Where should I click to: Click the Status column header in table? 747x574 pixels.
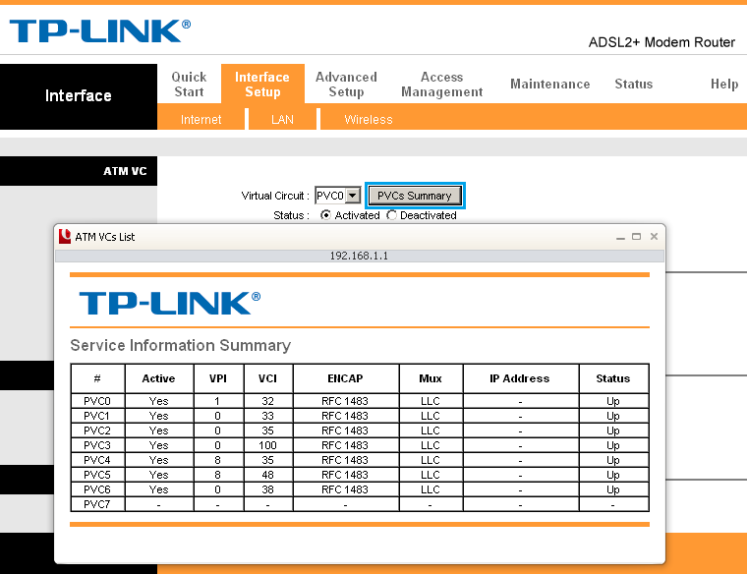coord(613,378)
